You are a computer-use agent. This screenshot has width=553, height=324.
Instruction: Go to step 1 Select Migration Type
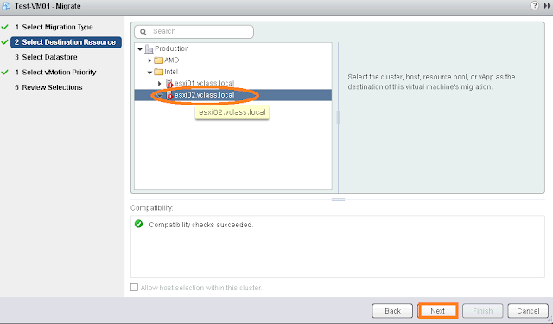point(54,27)
